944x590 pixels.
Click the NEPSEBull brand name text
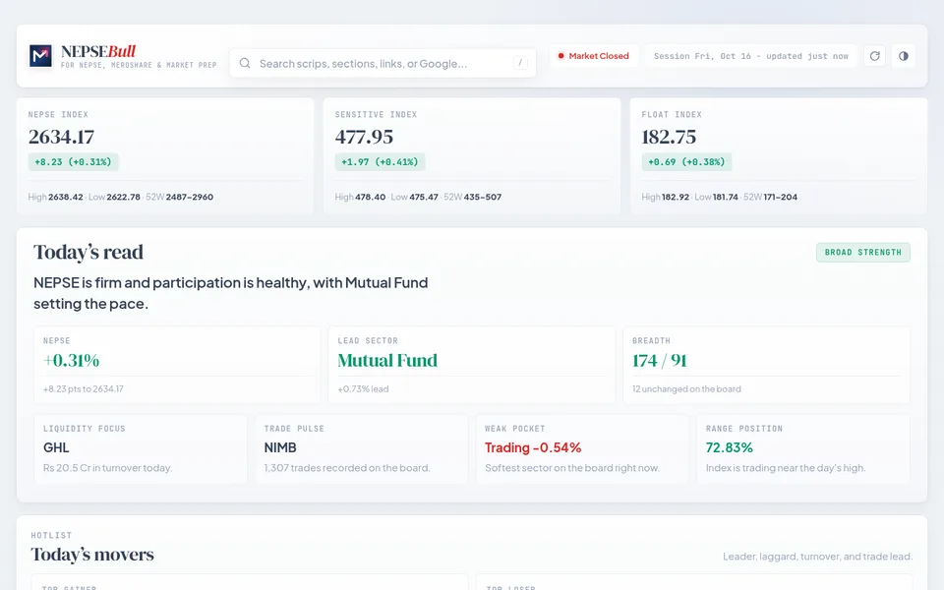click(x=98, y=52)
